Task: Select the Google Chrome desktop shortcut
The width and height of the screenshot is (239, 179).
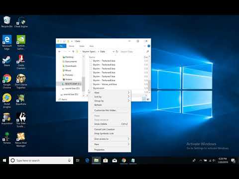Action: tap(7, 81)
